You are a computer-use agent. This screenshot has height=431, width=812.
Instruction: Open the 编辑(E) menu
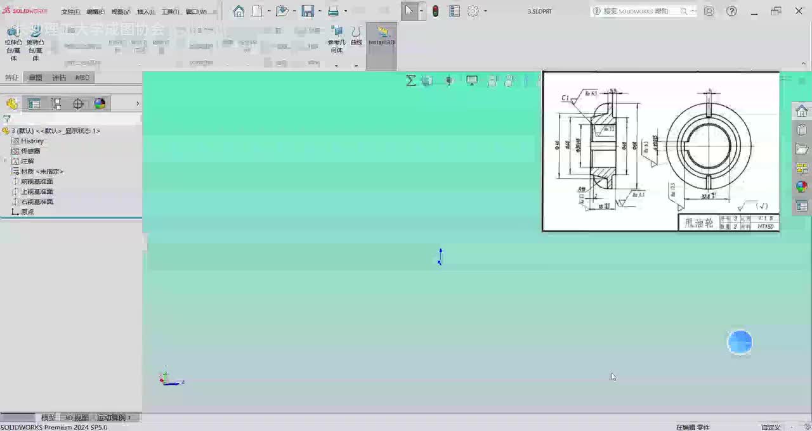point(96,11)
